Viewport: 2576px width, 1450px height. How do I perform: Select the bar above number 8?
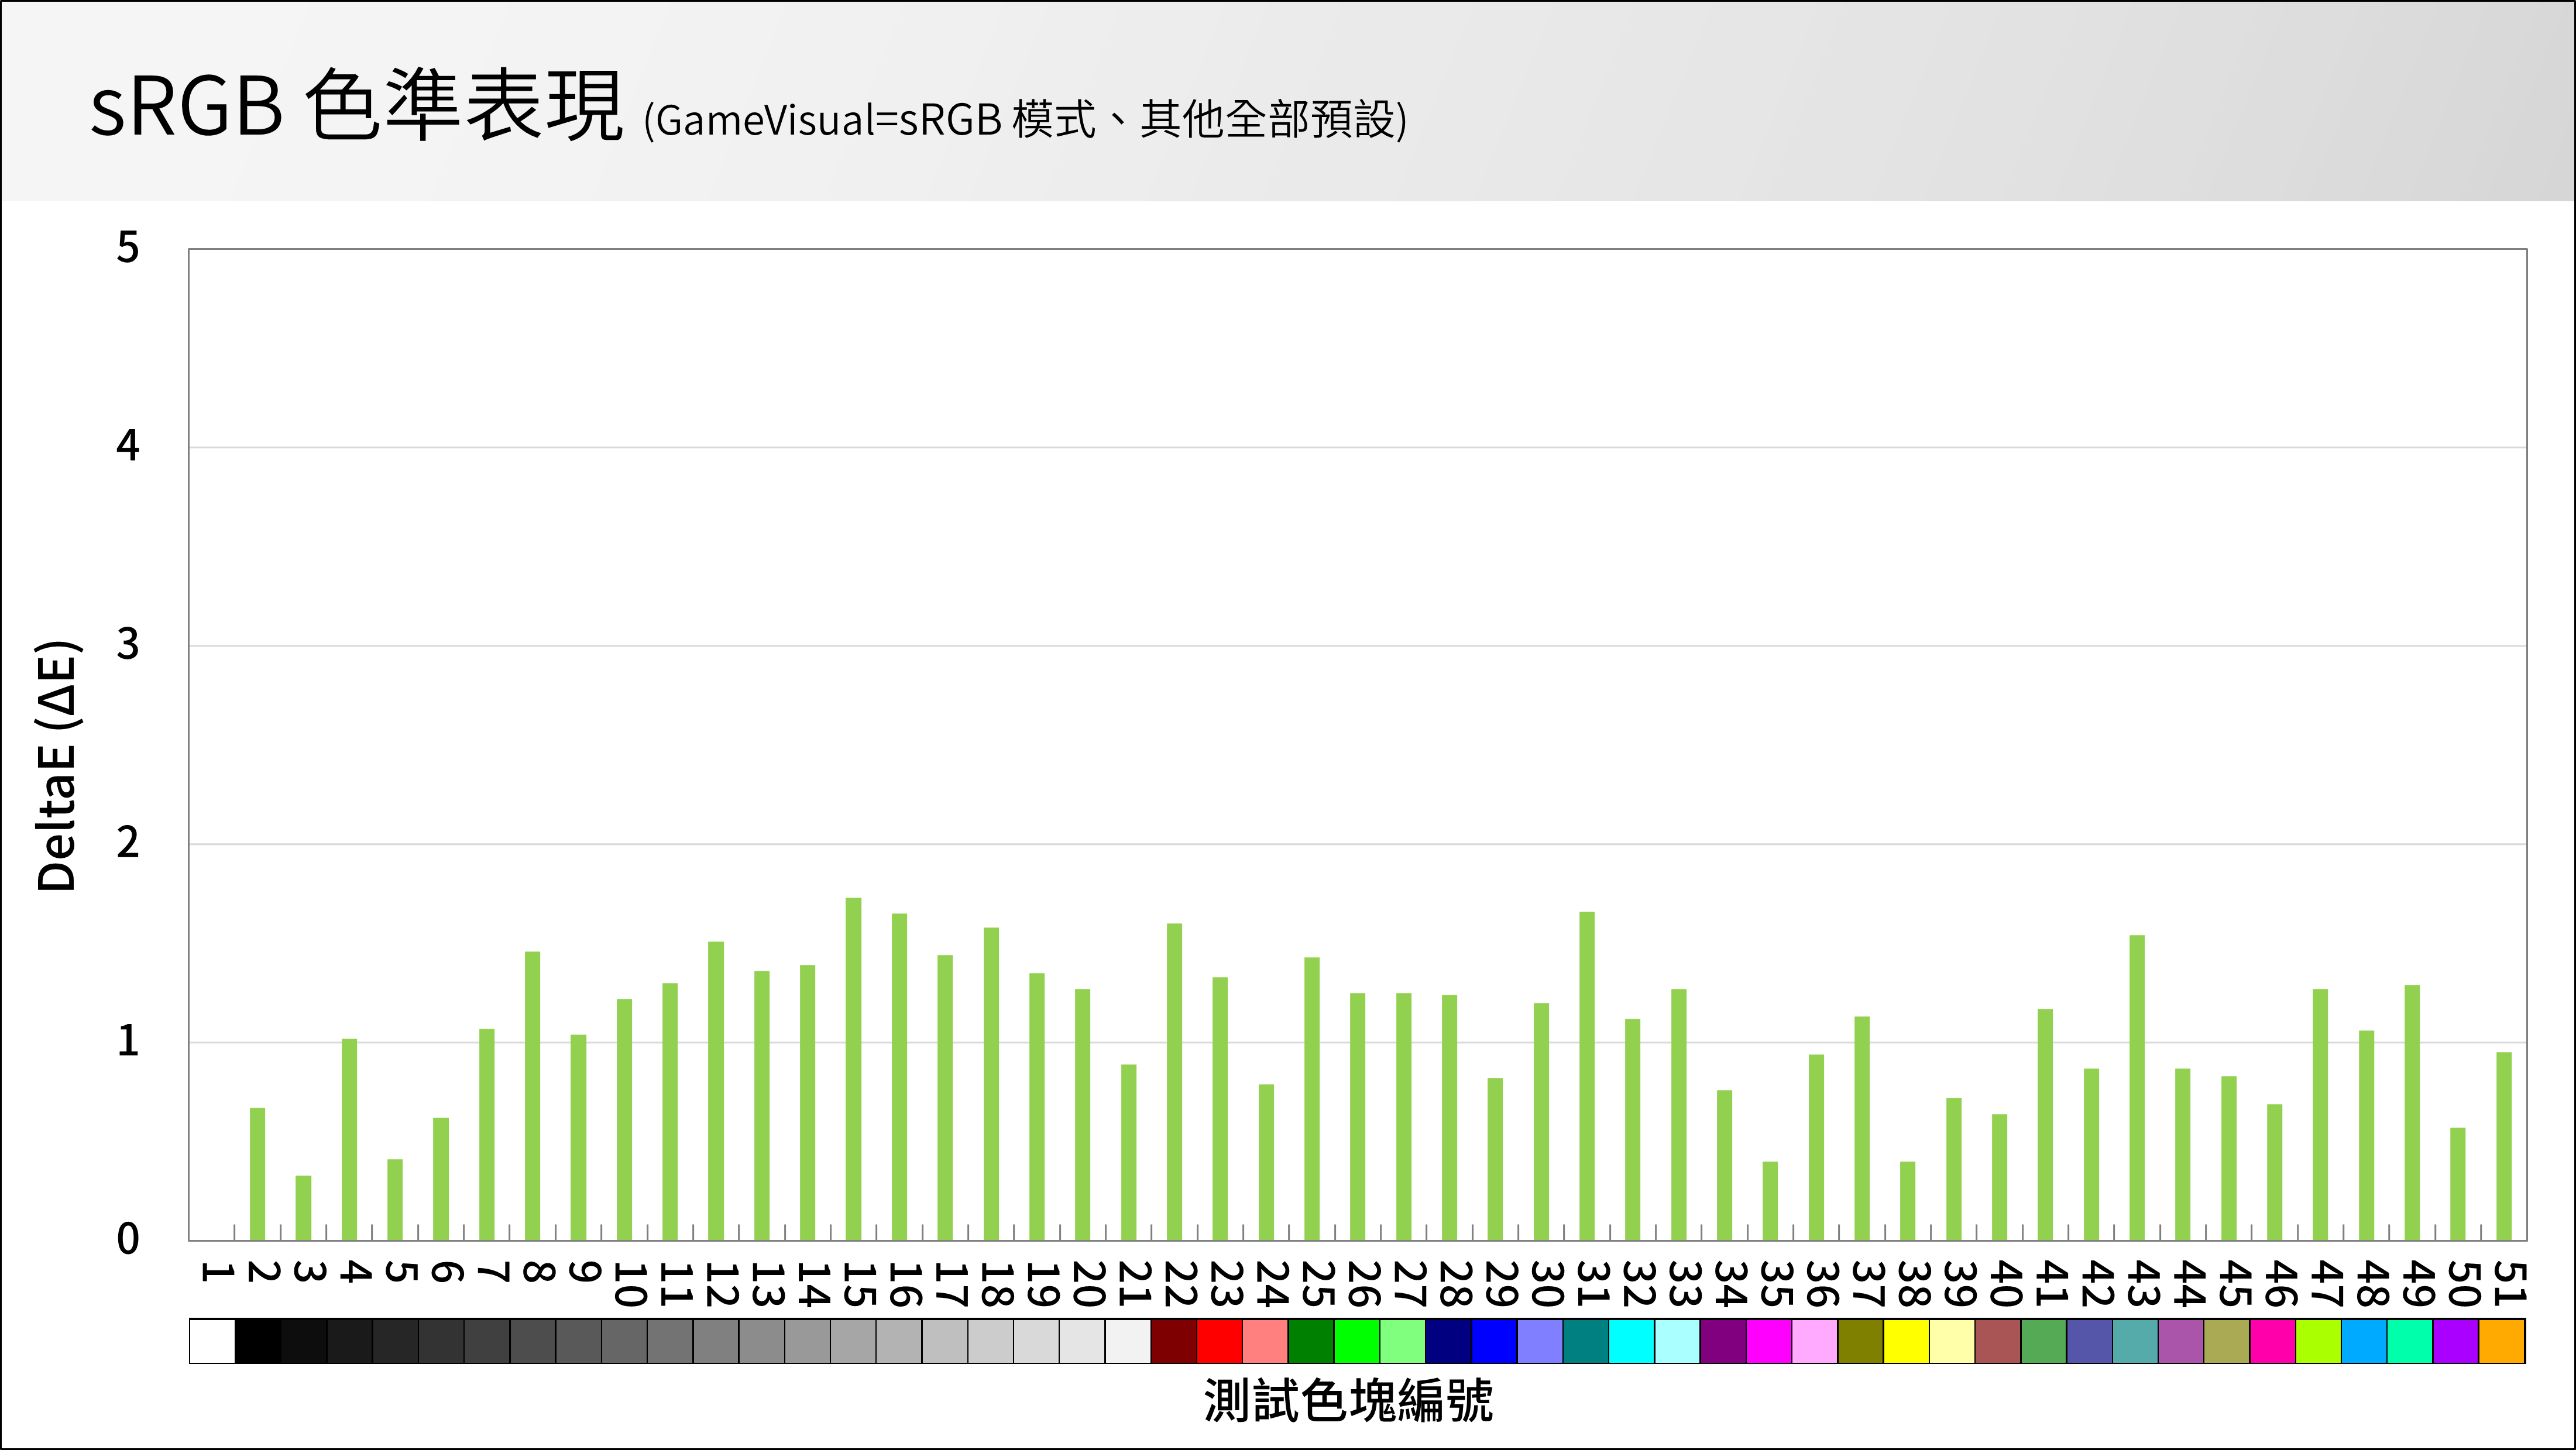[x=532, y=1096]
